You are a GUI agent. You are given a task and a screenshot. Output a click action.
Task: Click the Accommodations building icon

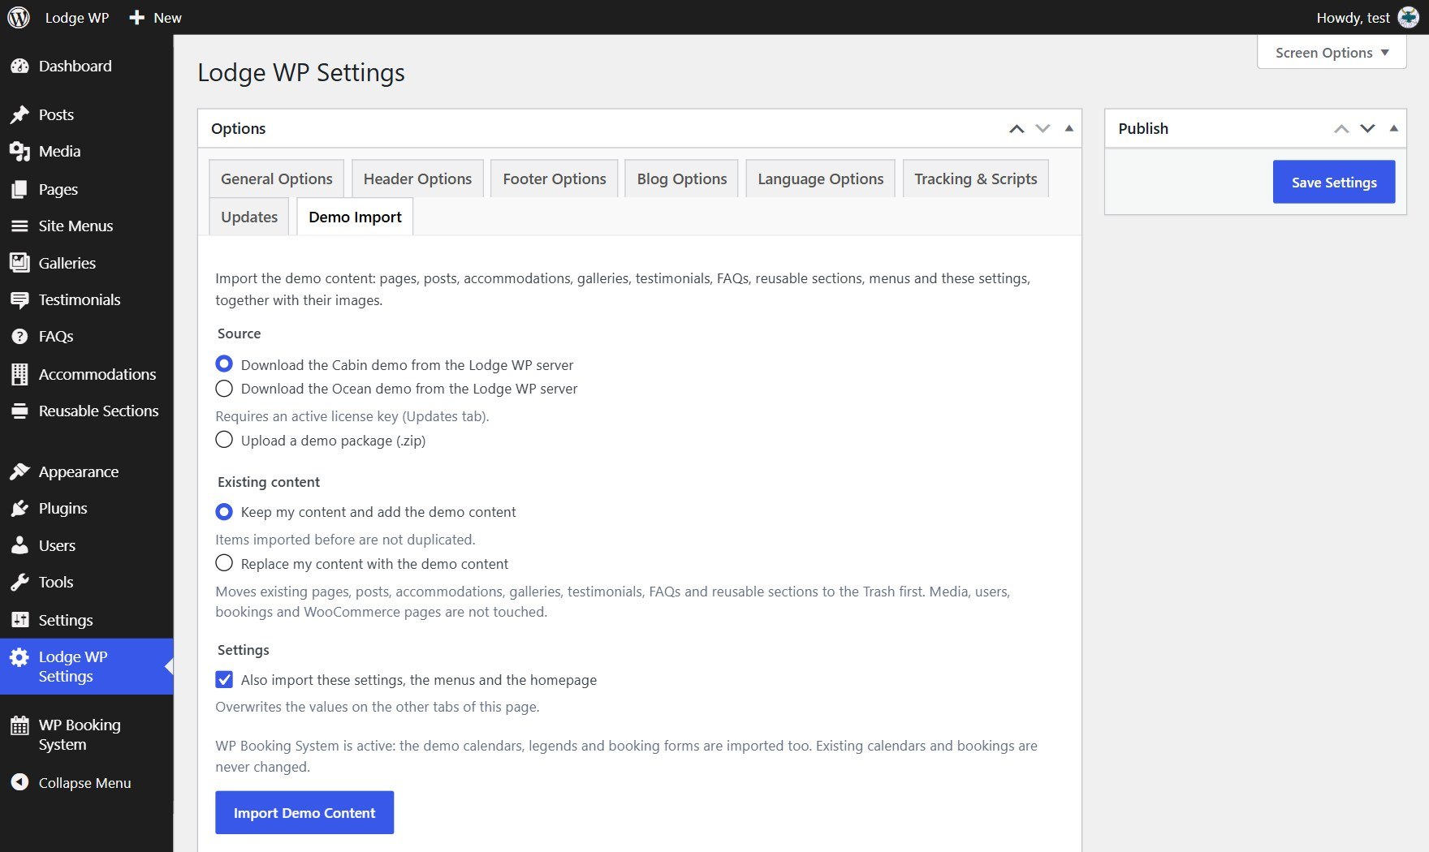pyautogui.click(x=19, y=374)
